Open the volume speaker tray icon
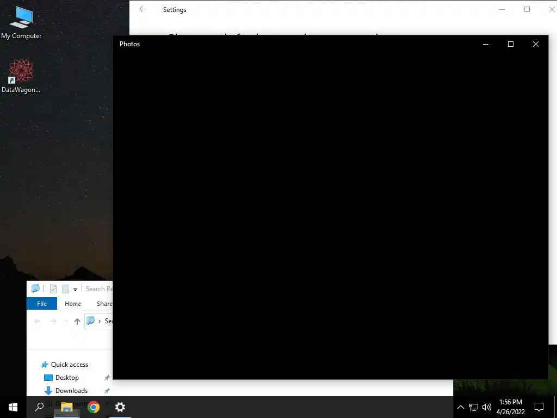The width and height of the screenshot is (557, 418). 487,407
